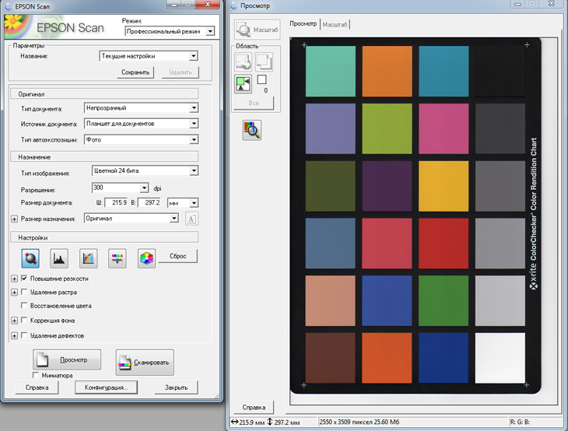Open the Image Adjustment sliders tool

tap(117, 258)
